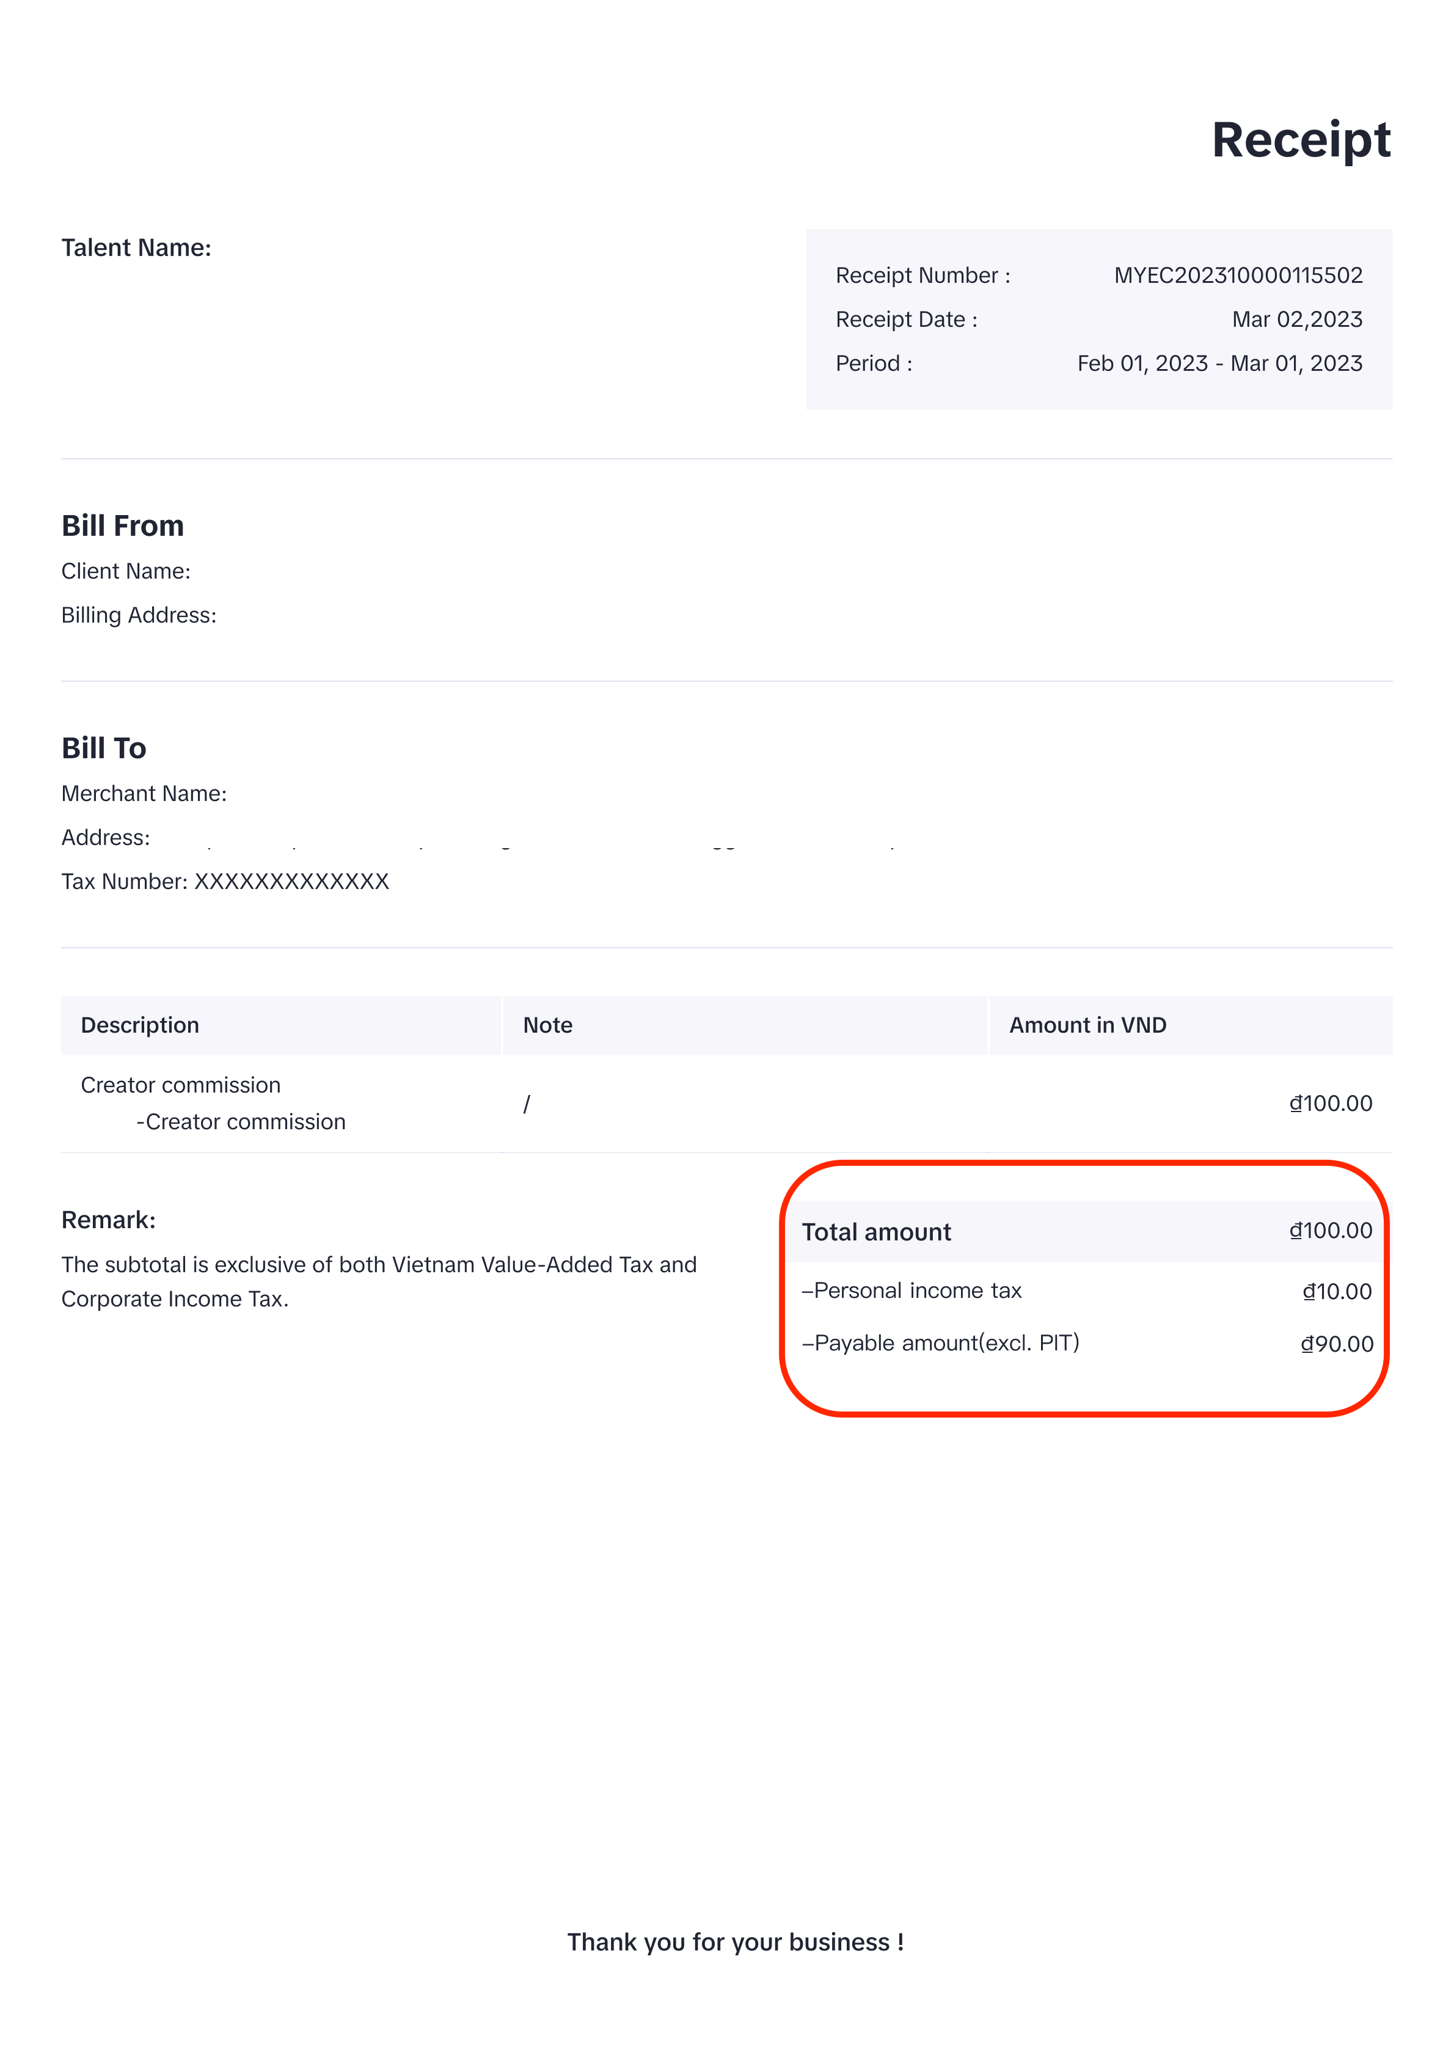Click the Remark heading
Screen dimensions: 1454x2058
click(109, 1220)
